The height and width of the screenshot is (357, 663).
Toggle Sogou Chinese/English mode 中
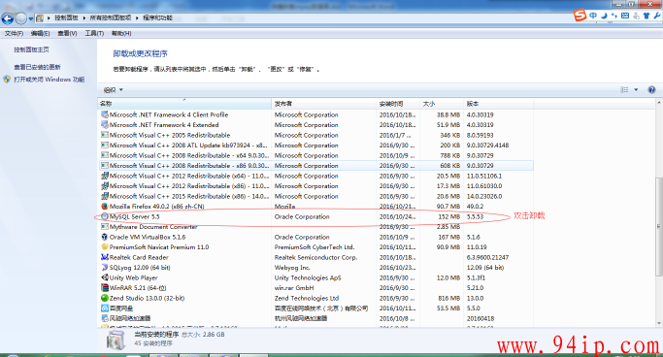coord(593,16)
